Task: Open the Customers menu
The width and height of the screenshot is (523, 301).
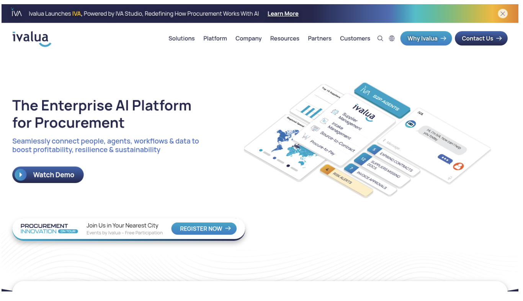Action: point(355,38)
